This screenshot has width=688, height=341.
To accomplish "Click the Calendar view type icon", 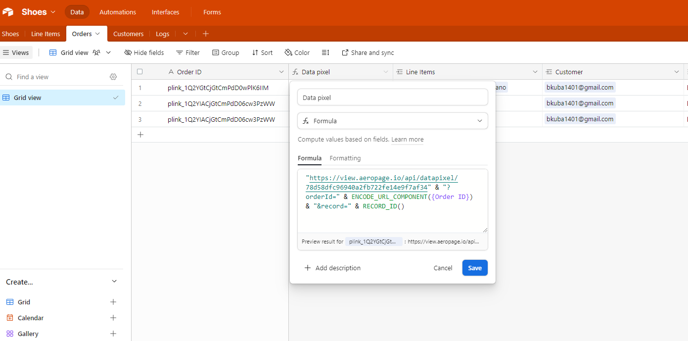I will tap(10, 318).
